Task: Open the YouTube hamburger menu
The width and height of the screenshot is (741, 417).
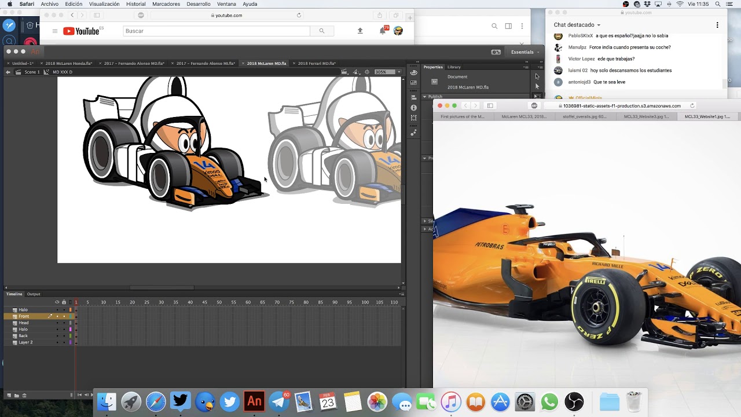Action: click(x=55, y=31)
